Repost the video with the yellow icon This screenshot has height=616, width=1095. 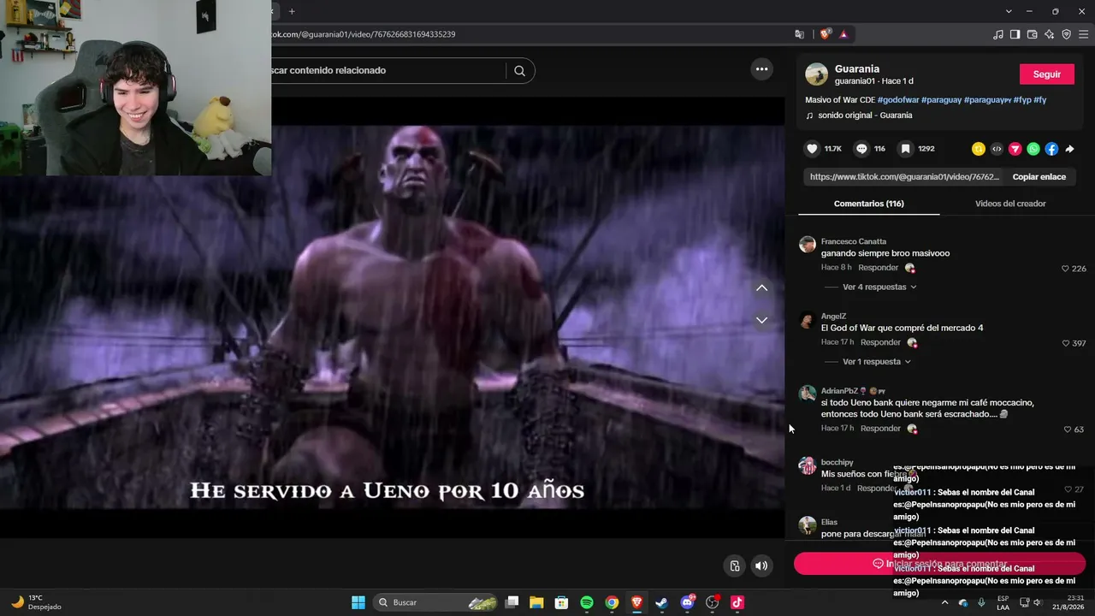coord(979,149)
